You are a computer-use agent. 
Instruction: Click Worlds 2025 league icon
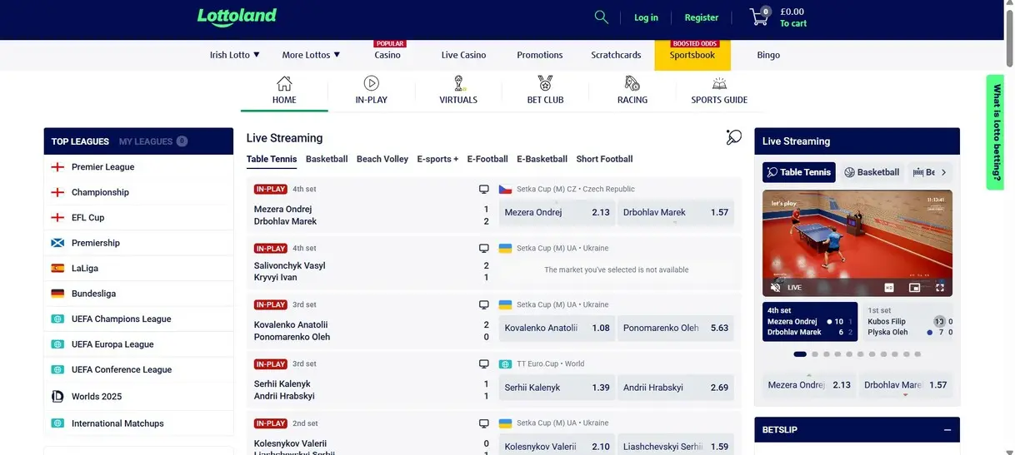pos(57,396)
